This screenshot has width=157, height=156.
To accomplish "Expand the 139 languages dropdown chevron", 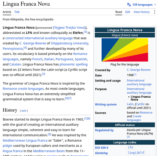I will [155, 5].
